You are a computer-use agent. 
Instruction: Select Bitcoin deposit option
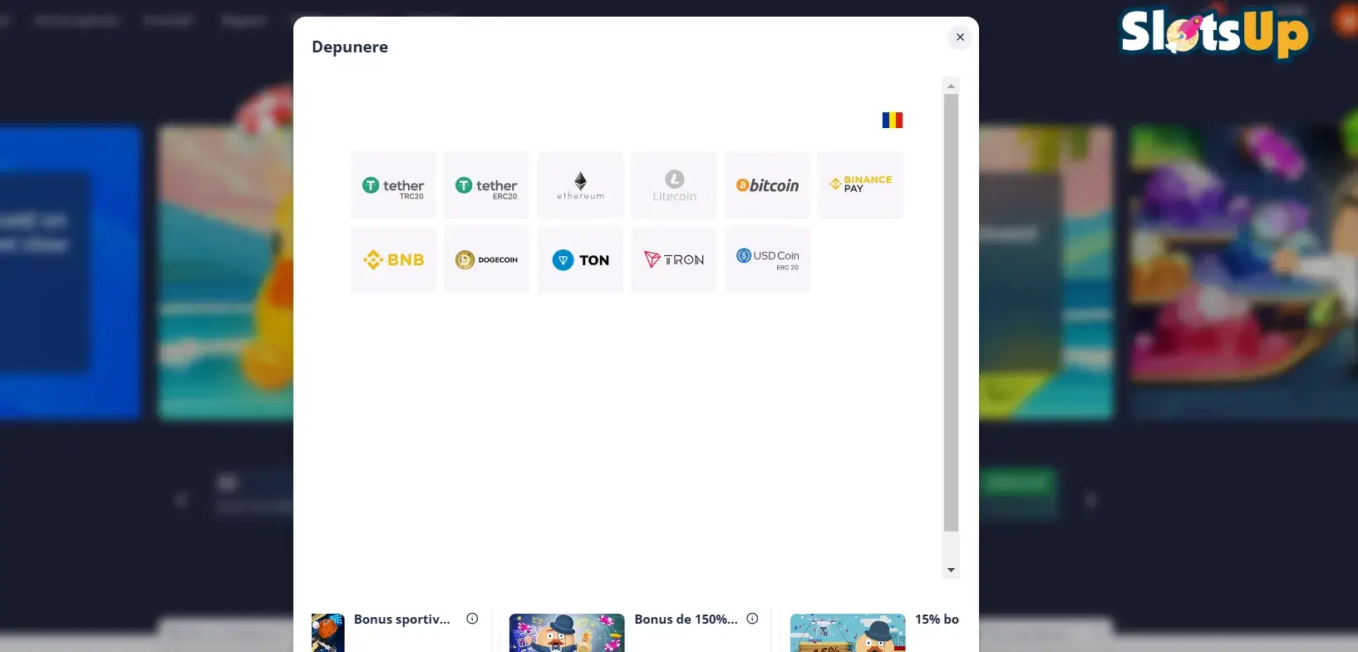(768, 185)
